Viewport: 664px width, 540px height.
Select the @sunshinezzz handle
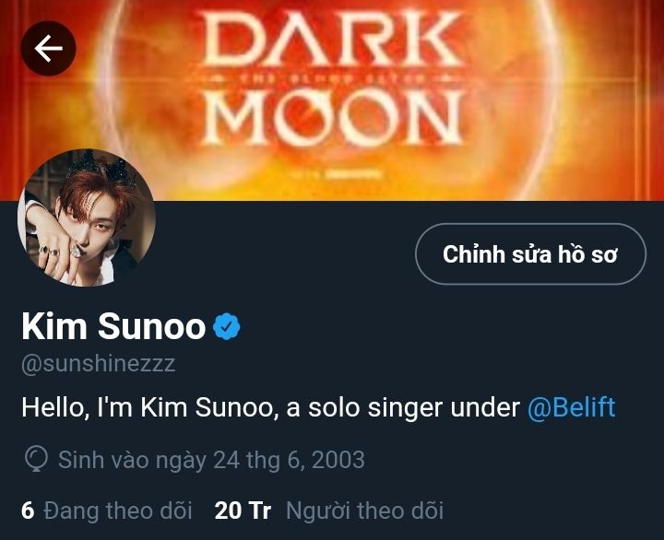tap(99, 364)
